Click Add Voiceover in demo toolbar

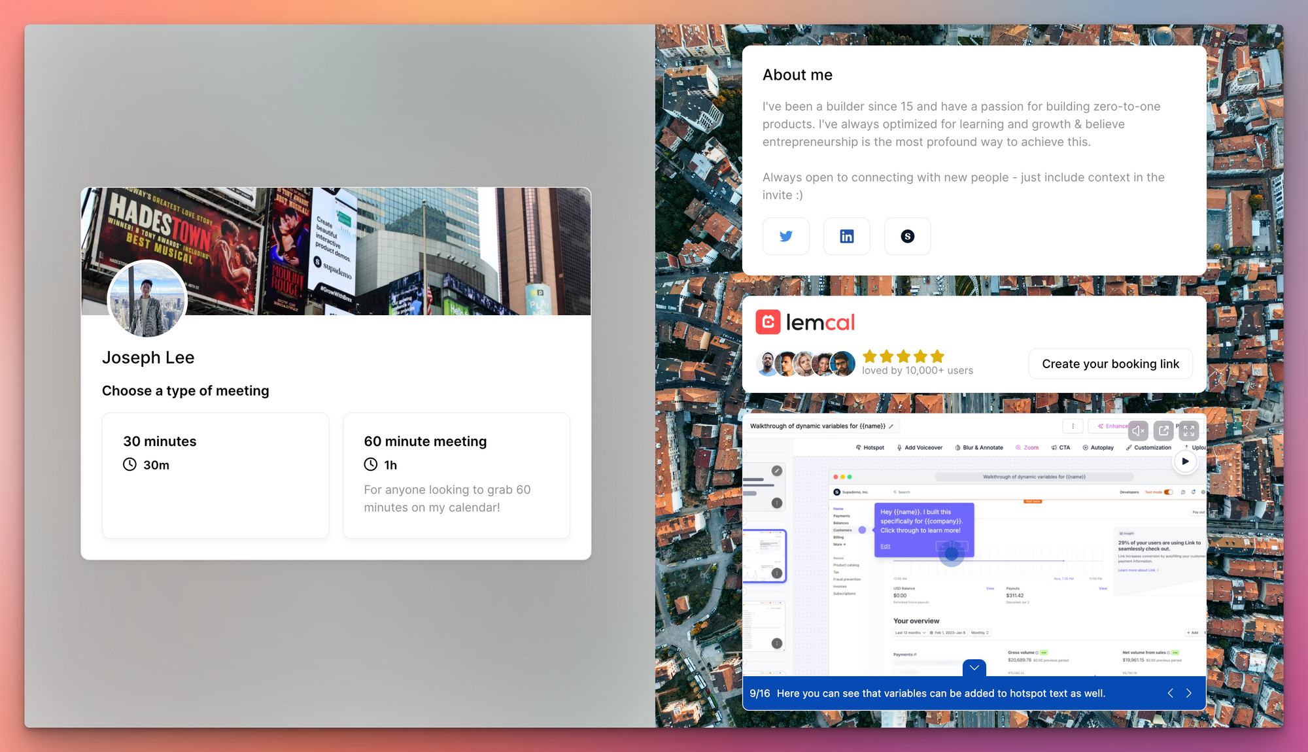pos(920,448)
